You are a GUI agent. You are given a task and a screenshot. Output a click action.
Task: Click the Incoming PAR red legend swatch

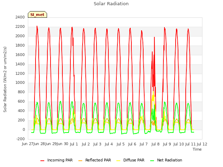click(42, 161)
